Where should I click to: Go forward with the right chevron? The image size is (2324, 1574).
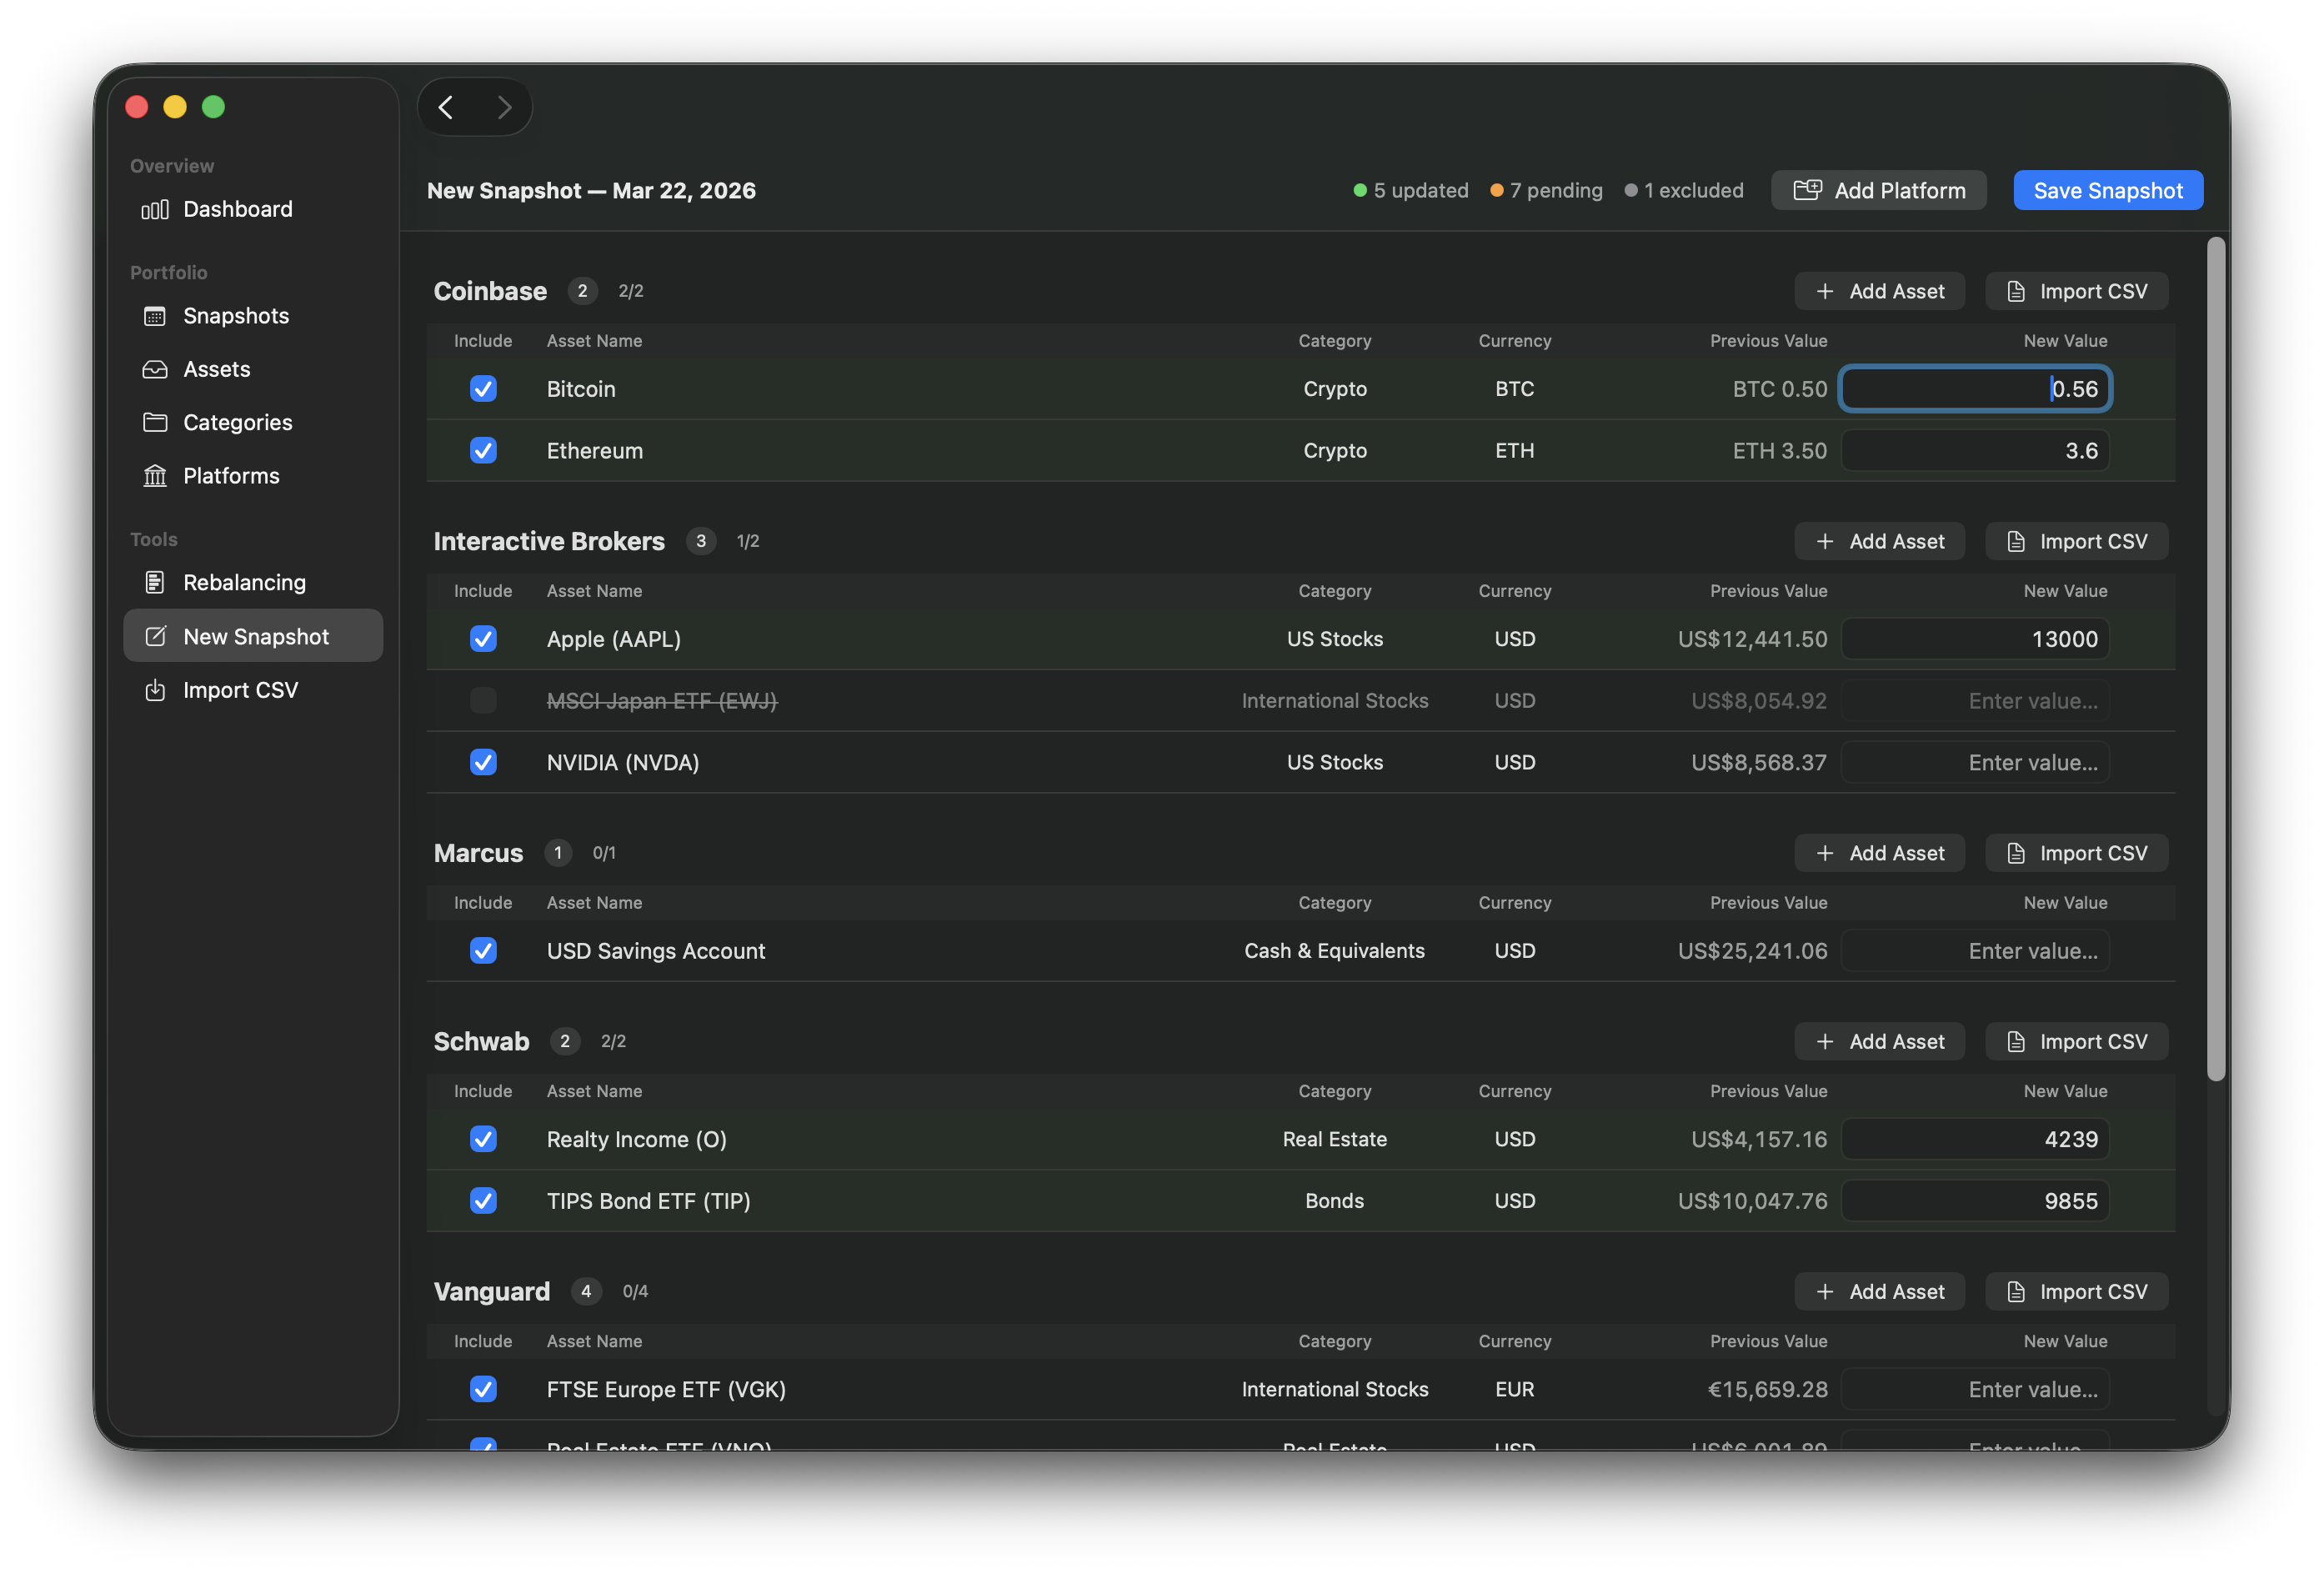504,107
